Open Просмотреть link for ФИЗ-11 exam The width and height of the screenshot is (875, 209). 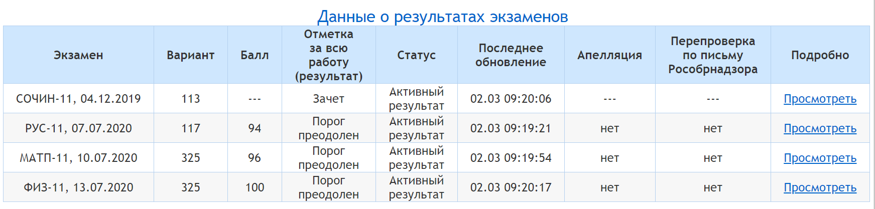coord(820,187)
